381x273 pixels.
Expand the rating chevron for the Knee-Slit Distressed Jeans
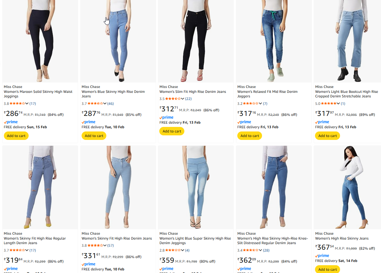coord(260,250)
